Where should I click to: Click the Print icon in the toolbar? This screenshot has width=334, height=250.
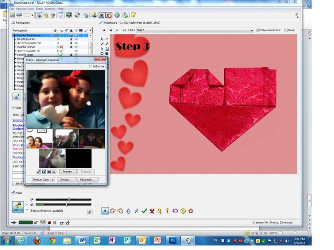pyautogui.click(x=19, y=15)
